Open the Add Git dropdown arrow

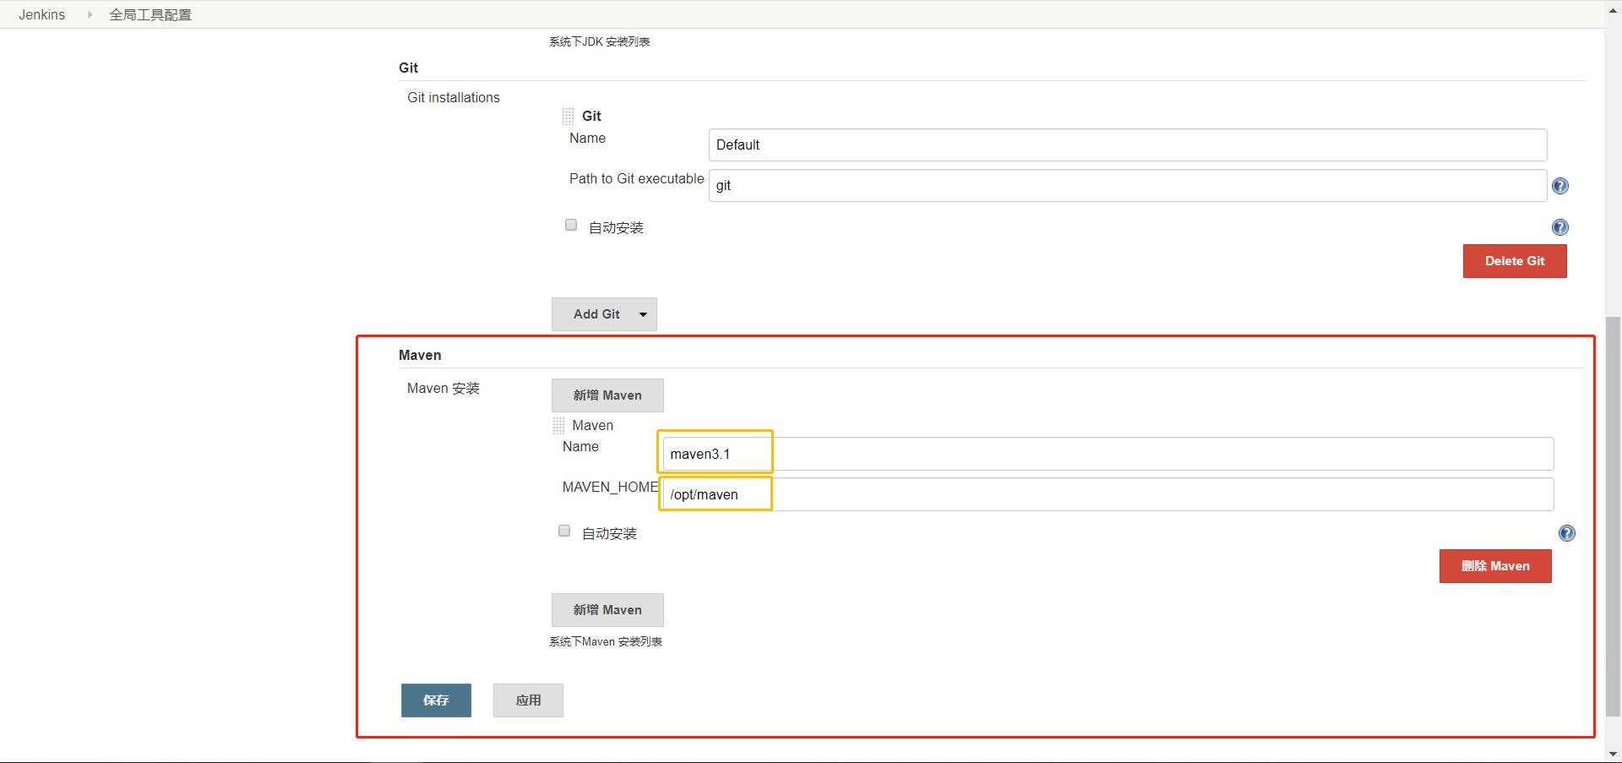coord(643,314)
